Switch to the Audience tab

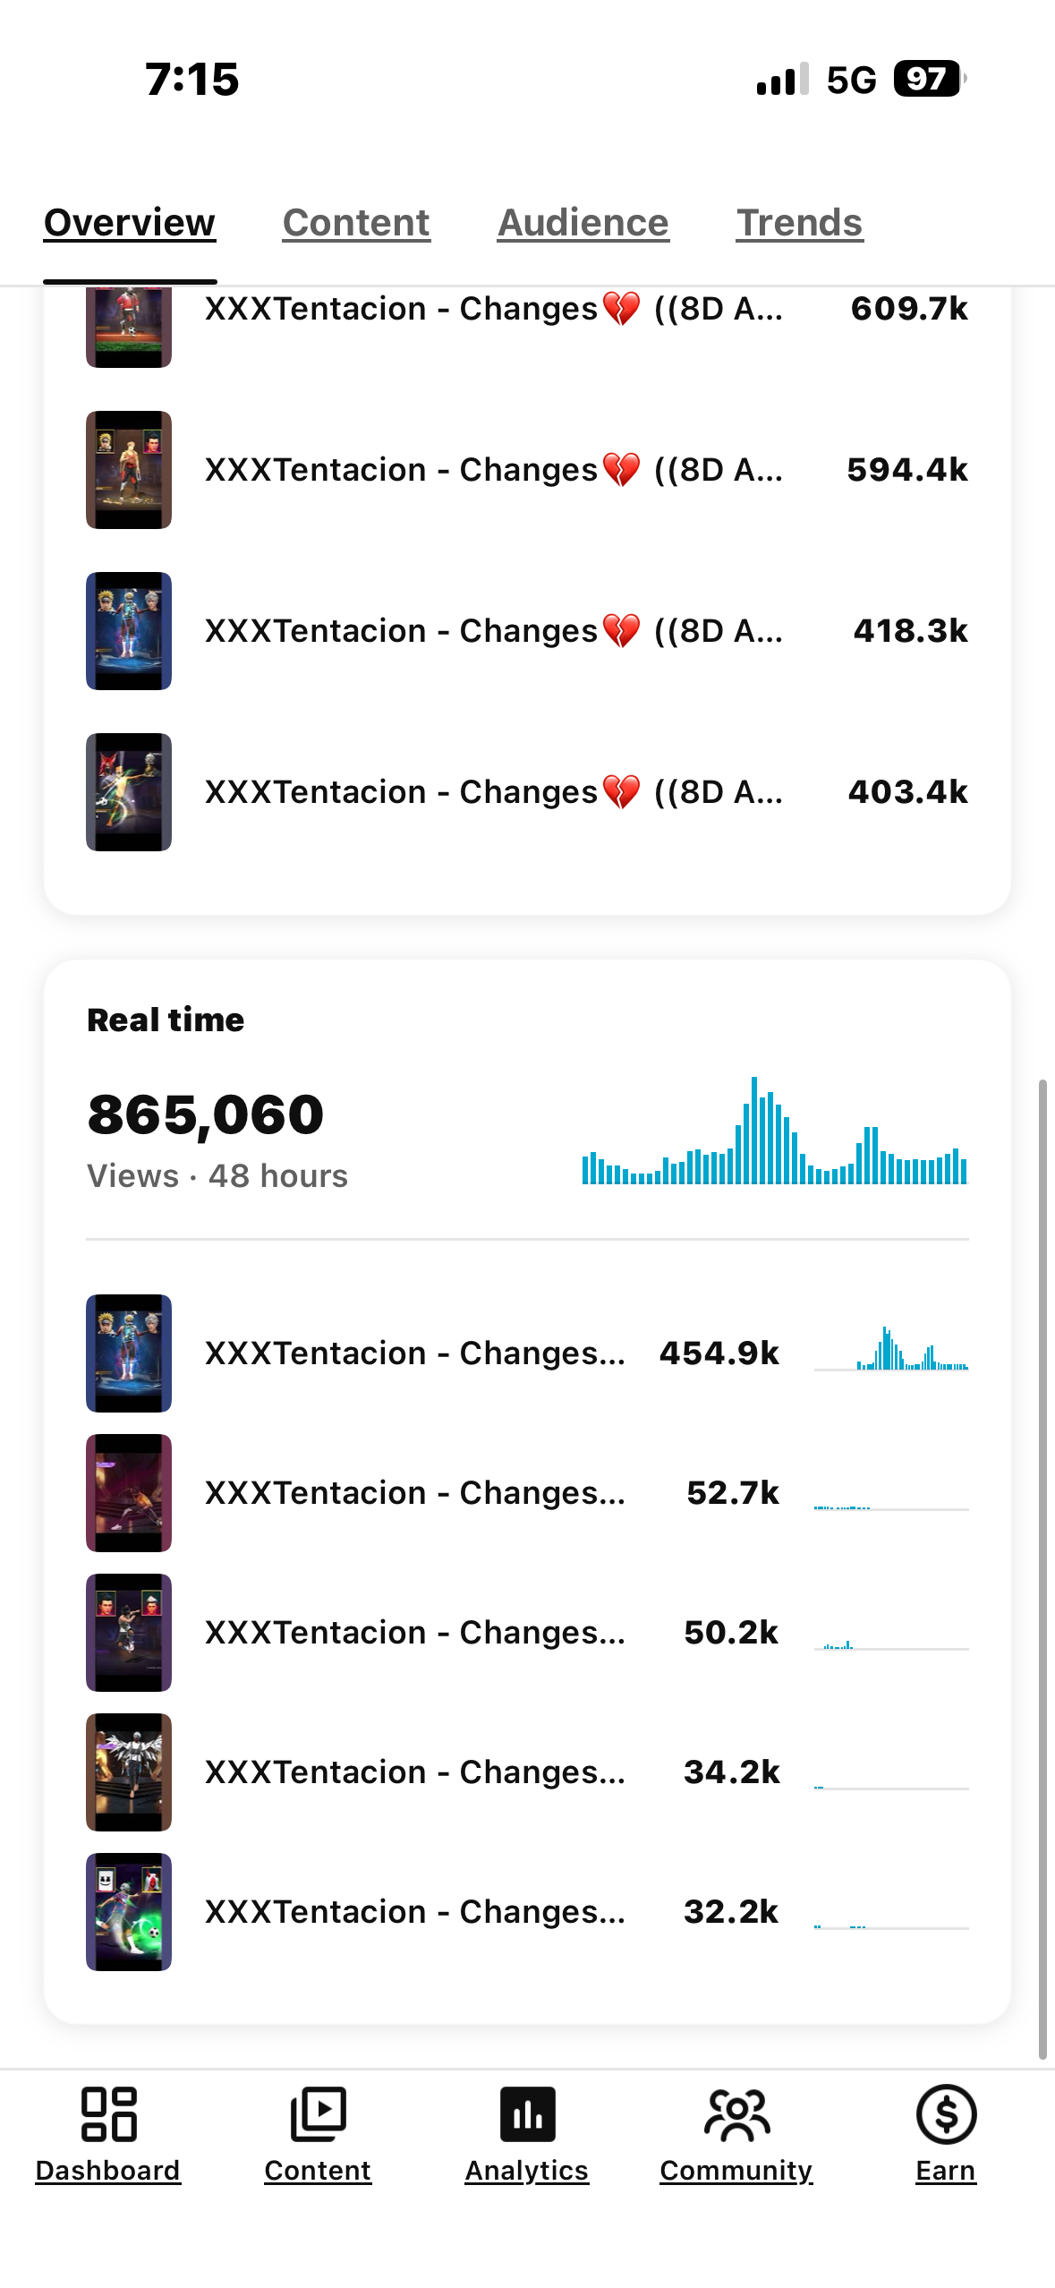pyautogui.click(x=583, y=223)
